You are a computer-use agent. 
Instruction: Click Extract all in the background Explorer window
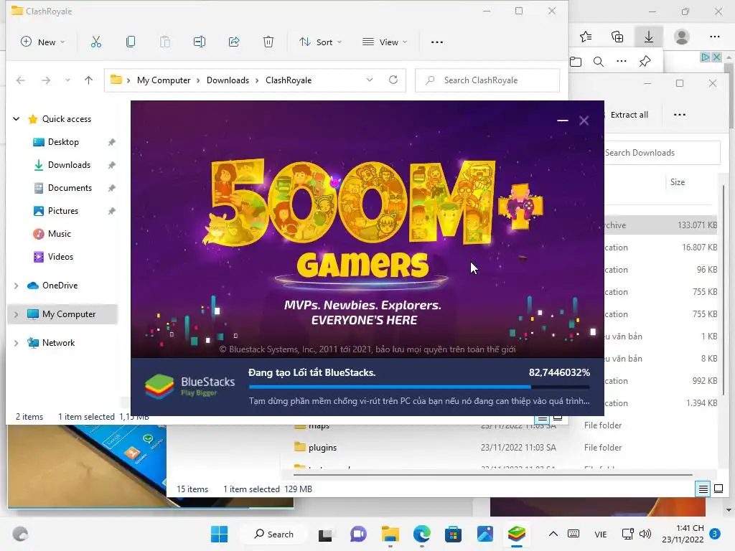click(629, 115)
